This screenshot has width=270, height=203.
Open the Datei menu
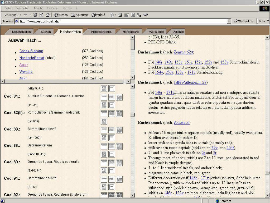click(8, 8)
